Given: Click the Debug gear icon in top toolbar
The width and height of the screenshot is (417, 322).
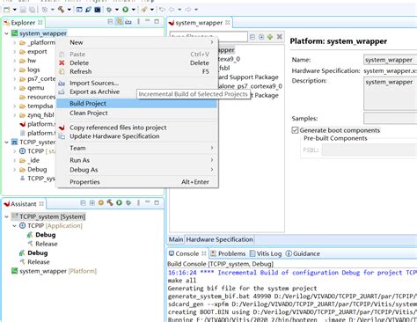Looking at the screenshot, I should point(109,10).
